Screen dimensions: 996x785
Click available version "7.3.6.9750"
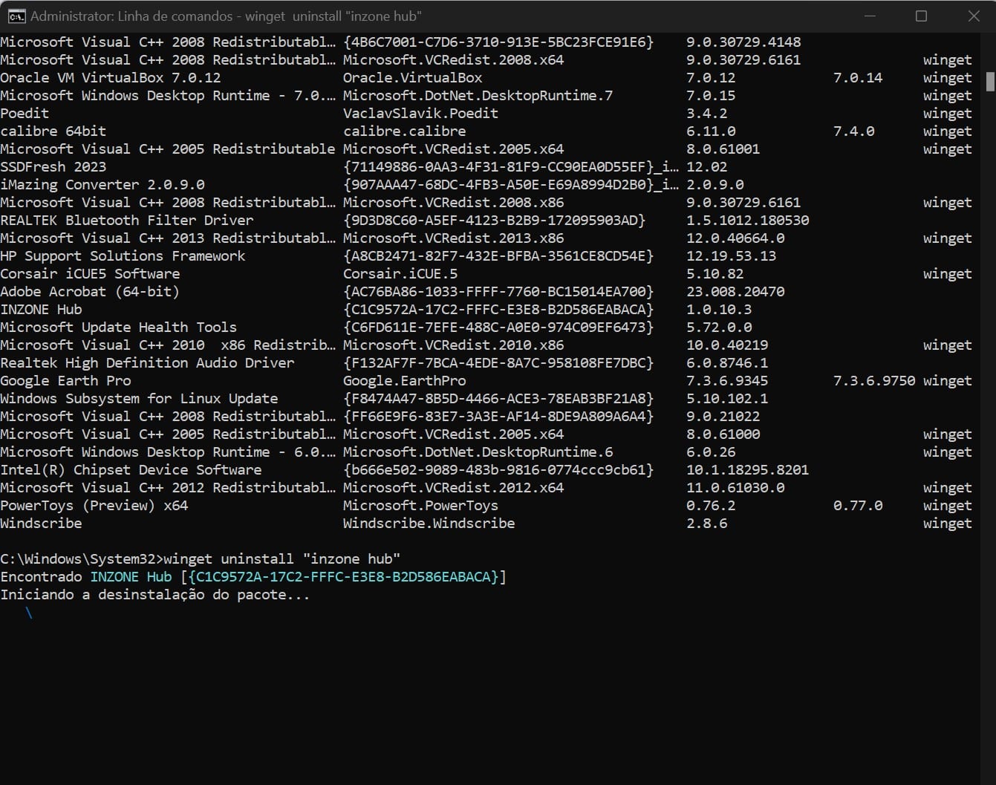(x=874, y=380)
